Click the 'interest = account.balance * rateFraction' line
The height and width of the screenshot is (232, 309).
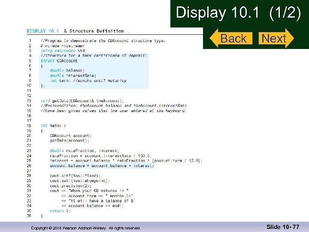[126, 161]
